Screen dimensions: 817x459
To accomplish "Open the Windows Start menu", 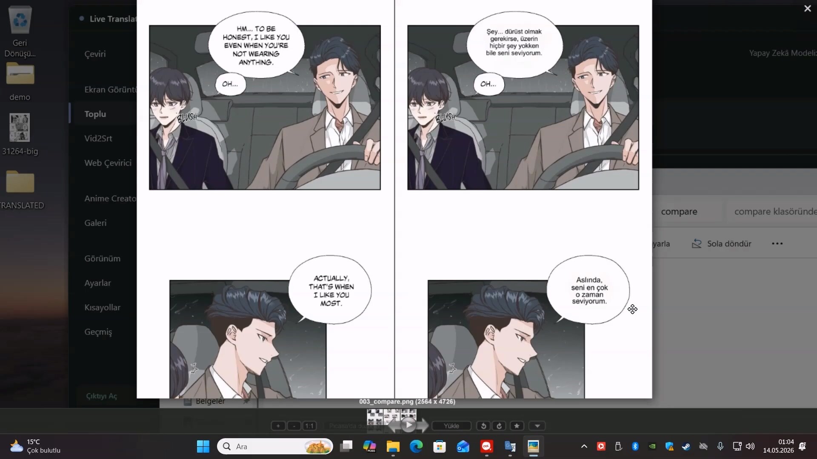I will click(x=203, y=446).
